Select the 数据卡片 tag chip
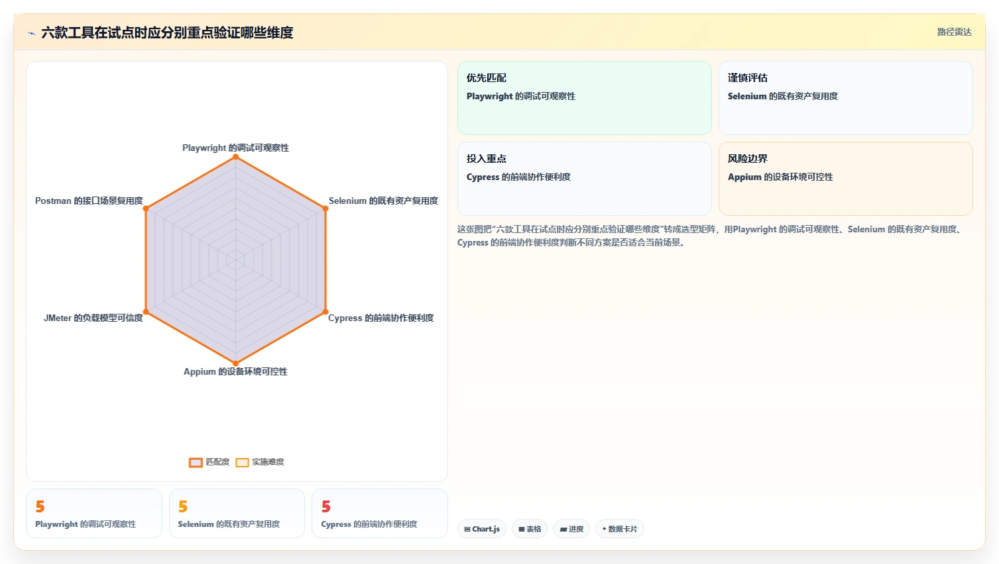The height and width of the screenshot is (564, 999). (x=620, y=529)
